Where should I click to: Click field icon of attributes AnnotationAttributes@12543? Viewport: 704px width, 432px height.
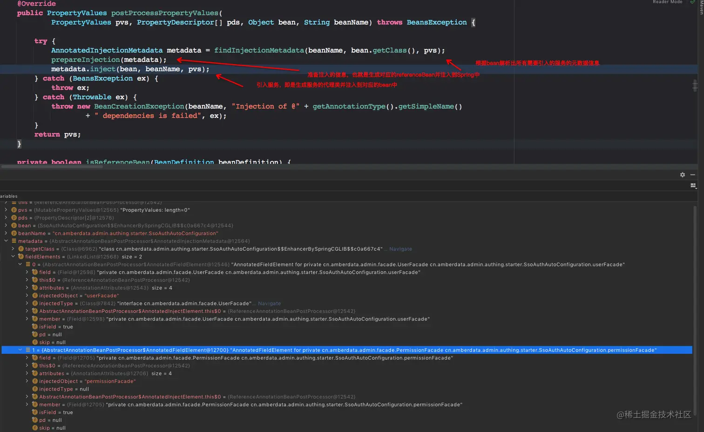pyautogui.click(x=35, y=288)
